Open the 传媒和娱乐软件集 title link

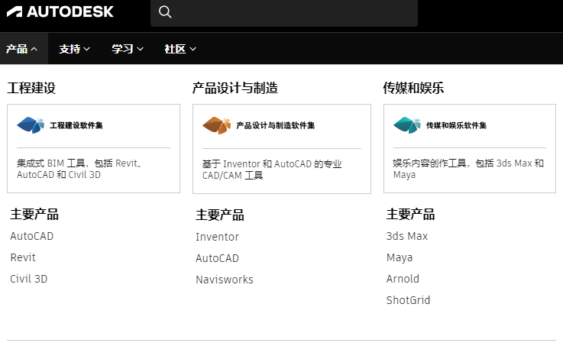click(456, 125)
